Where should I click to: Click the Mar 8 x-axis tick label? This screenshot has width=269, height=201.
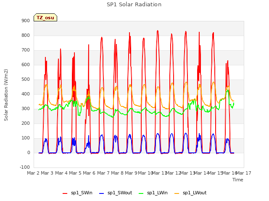[117, 173]
